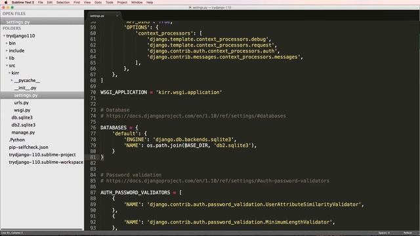Select the settings.py editor tab

(x=103, y=16)
